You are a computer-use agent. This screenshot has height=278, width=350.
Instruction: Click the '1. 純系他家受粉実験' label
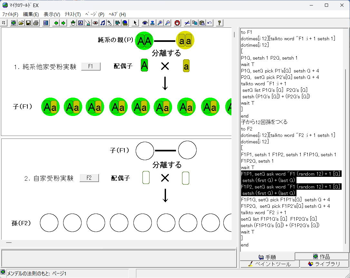(x=45, y=67)
